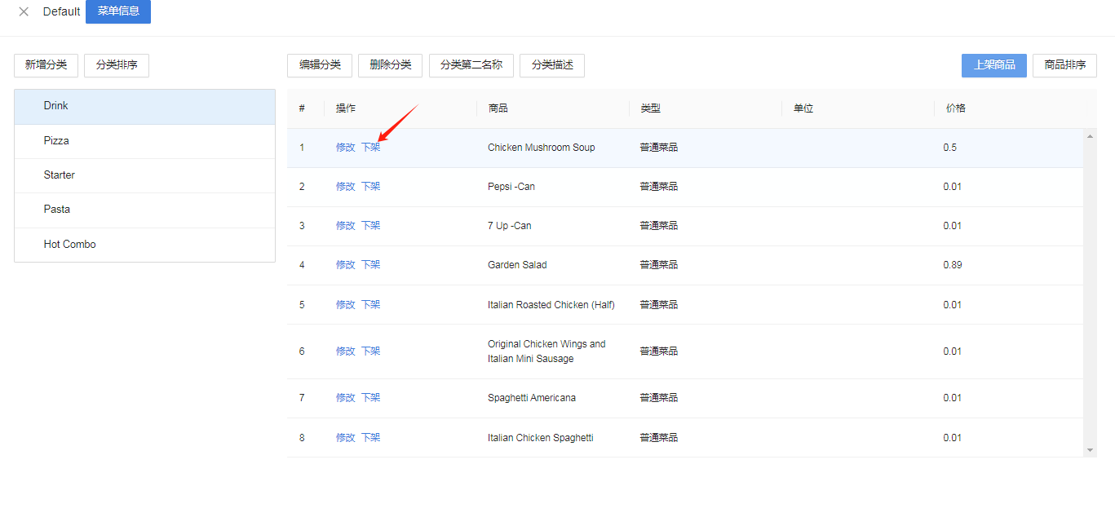
Task: Click the 7 Up -Can product name
Action: [510, 226]
